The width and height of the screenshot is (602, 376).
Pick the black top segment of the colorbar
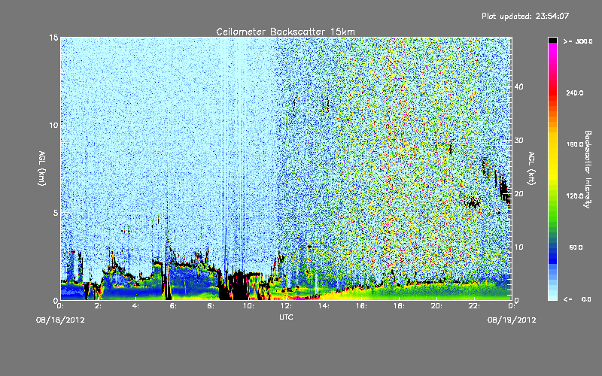click(x=552, y=40)
